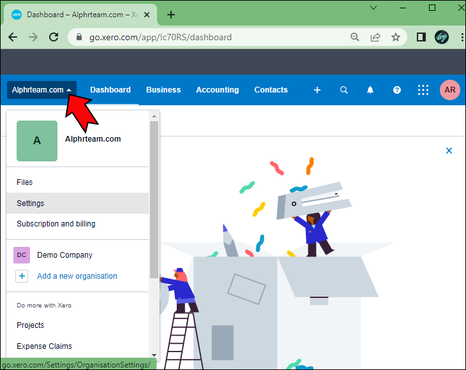Viewport: 466px width, 370px height.
Task: Dismiss the welcome banner with blue X
Action: [449, 151]
